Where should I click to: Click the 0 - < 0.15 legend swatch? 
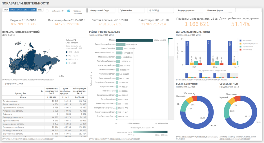tap(66, 63)
